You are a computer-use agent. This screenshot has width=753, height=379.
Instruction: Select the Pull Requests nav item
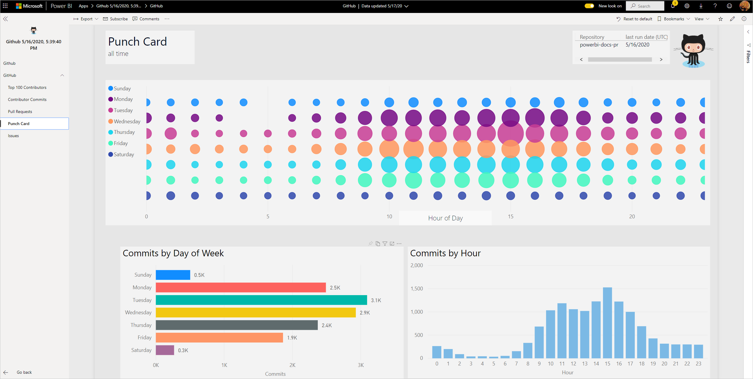click(20, 111)
